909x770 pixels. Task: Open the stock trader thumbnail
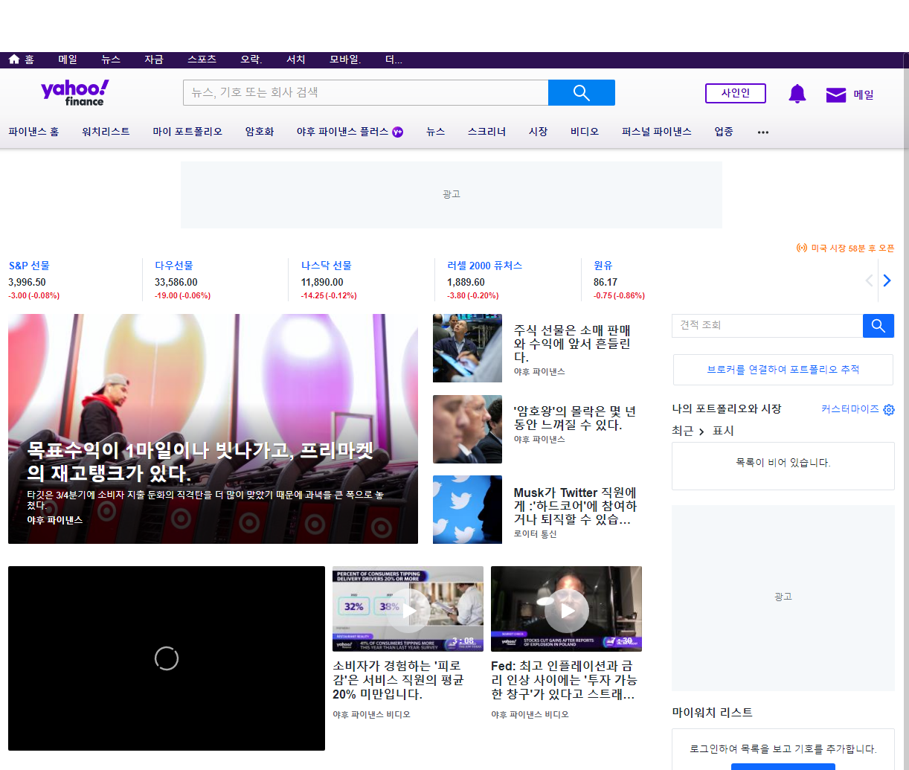point(467,348)
